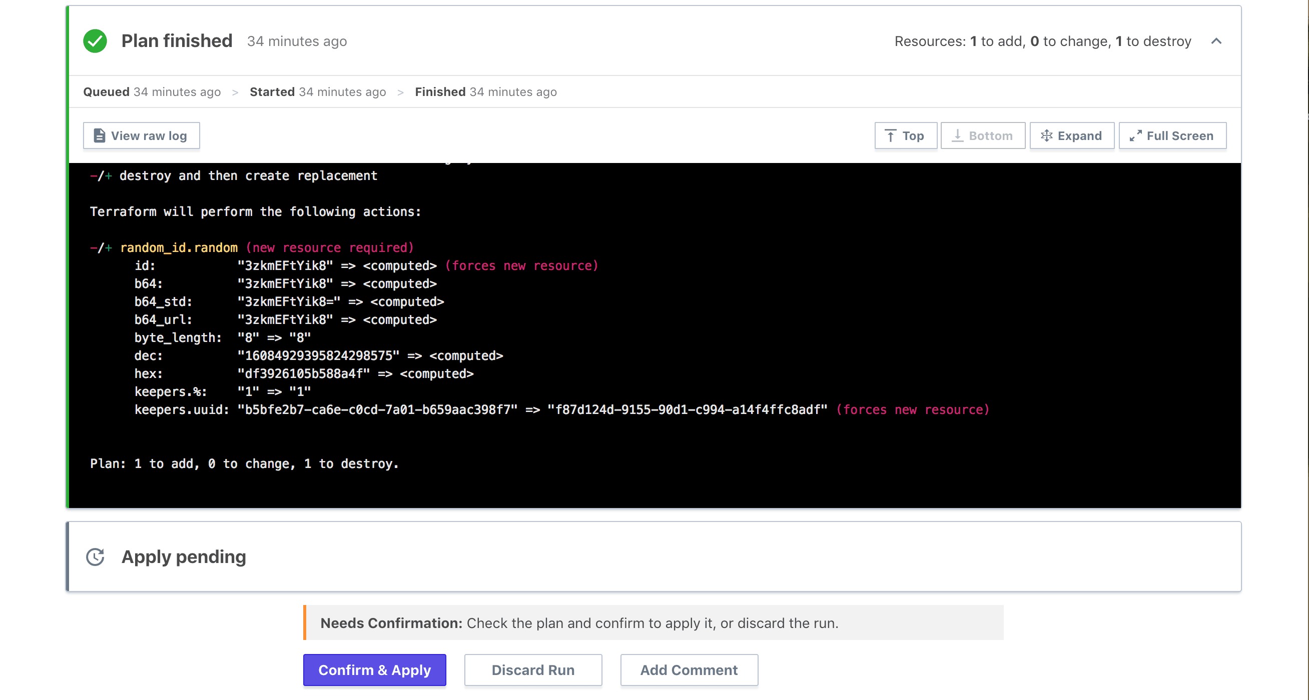Screen dimensions: 1309x700
Task: Click the Apply pending clock icon
Action: tap(95, 556)
